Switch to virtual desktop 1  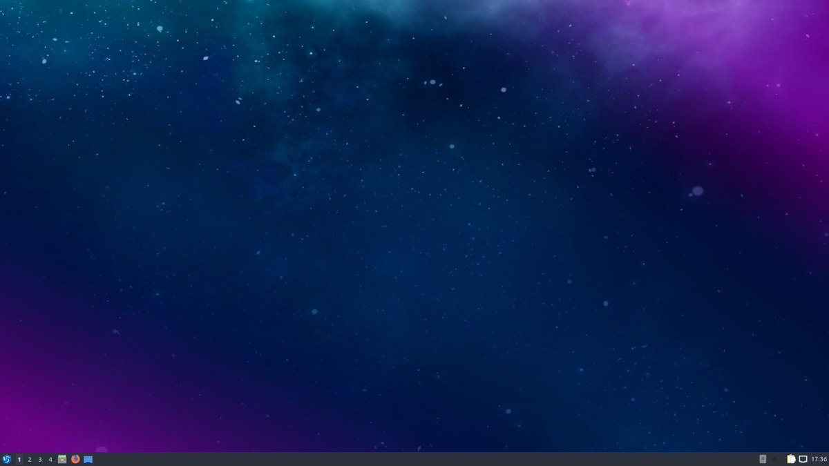(19, 459)
